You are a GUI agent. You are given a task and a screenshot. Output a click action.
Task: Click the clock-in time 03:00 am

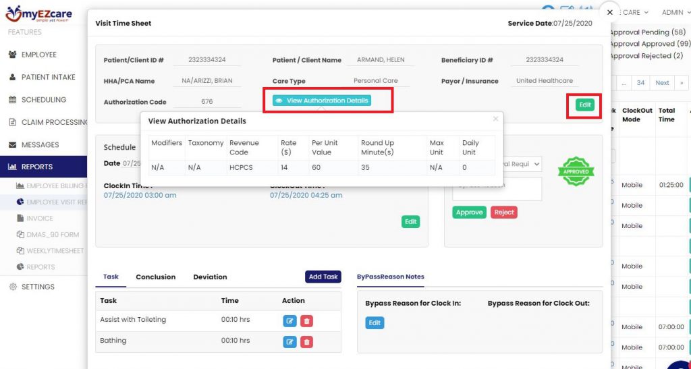click(140, 195)
